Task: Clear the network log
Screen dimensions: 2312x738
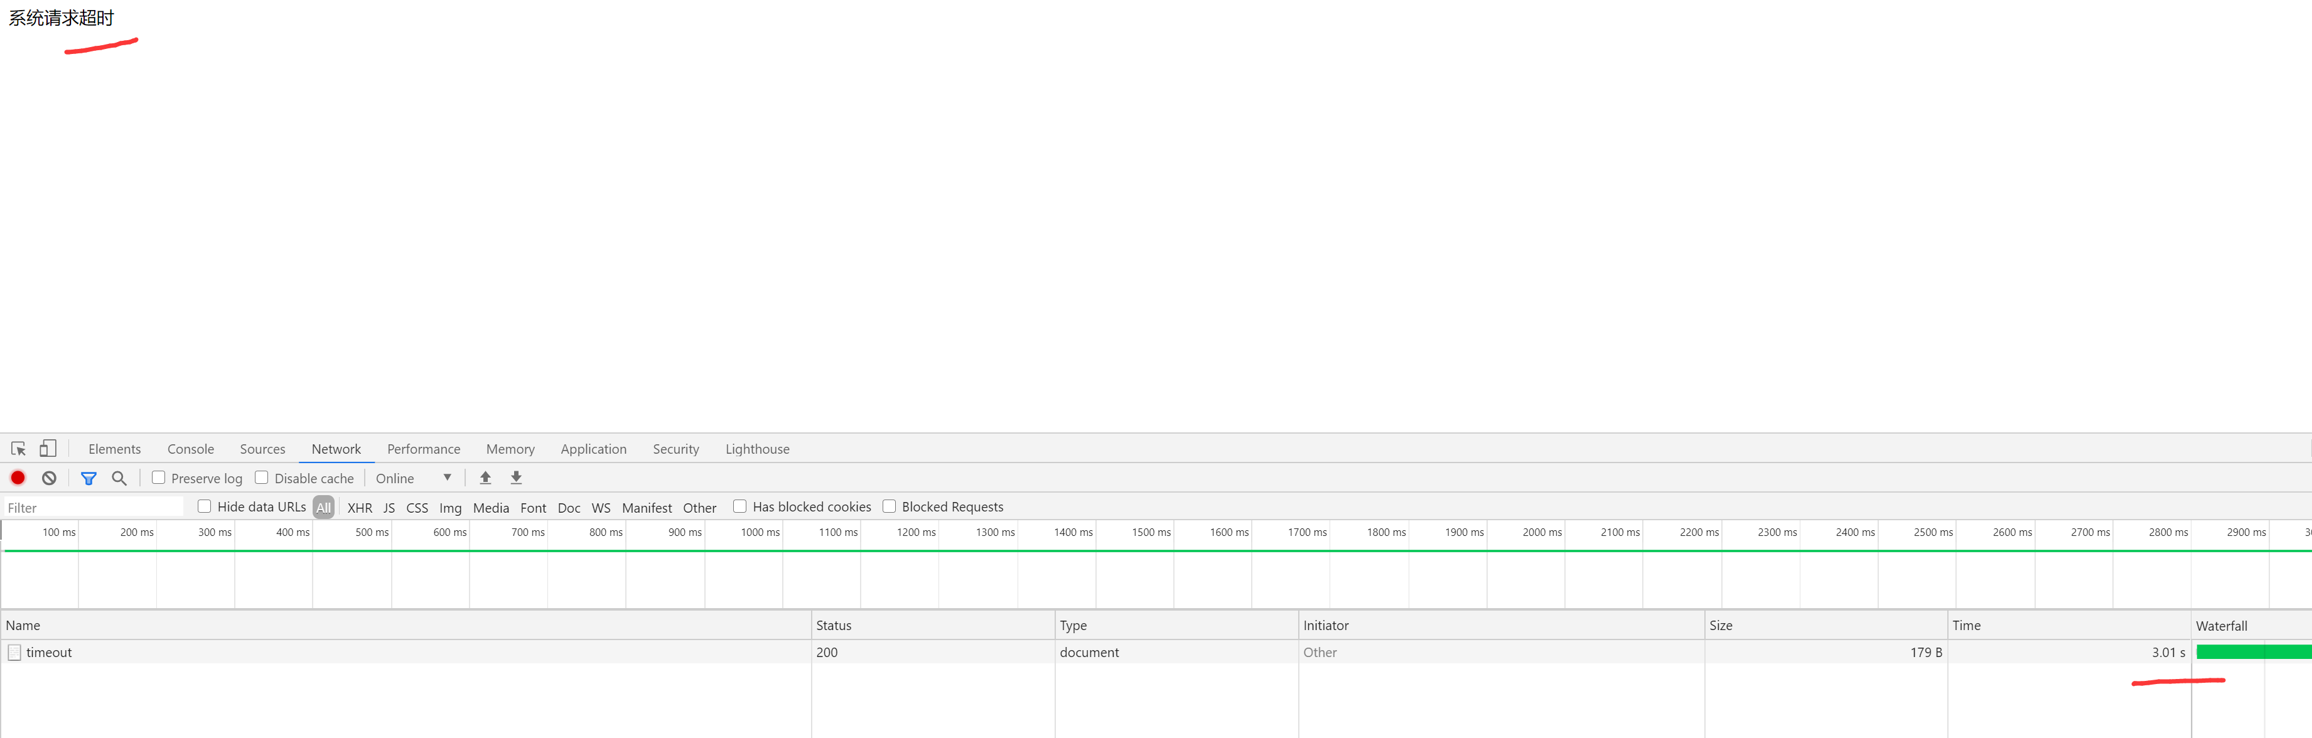Action: coord(50,478)
